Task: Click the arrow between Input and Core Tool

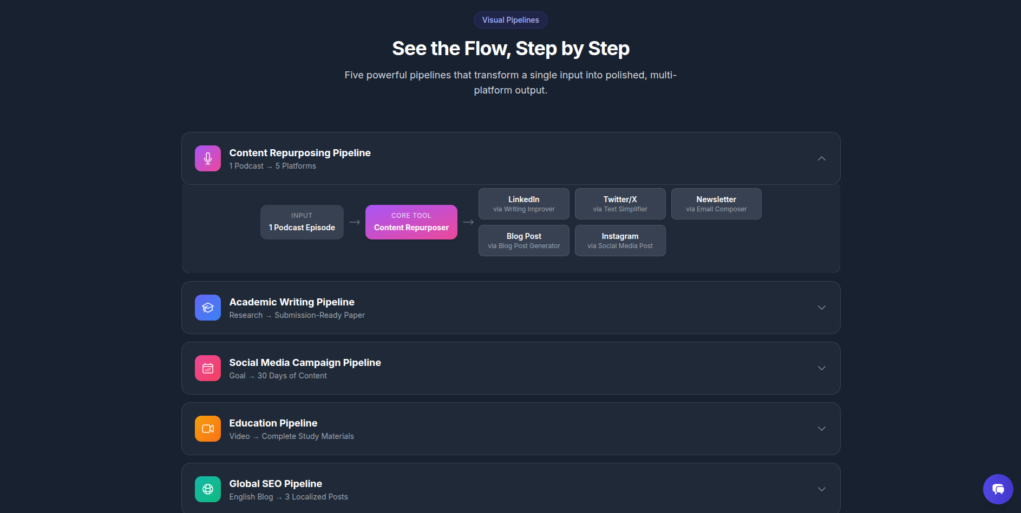Action: pos(355,222)
